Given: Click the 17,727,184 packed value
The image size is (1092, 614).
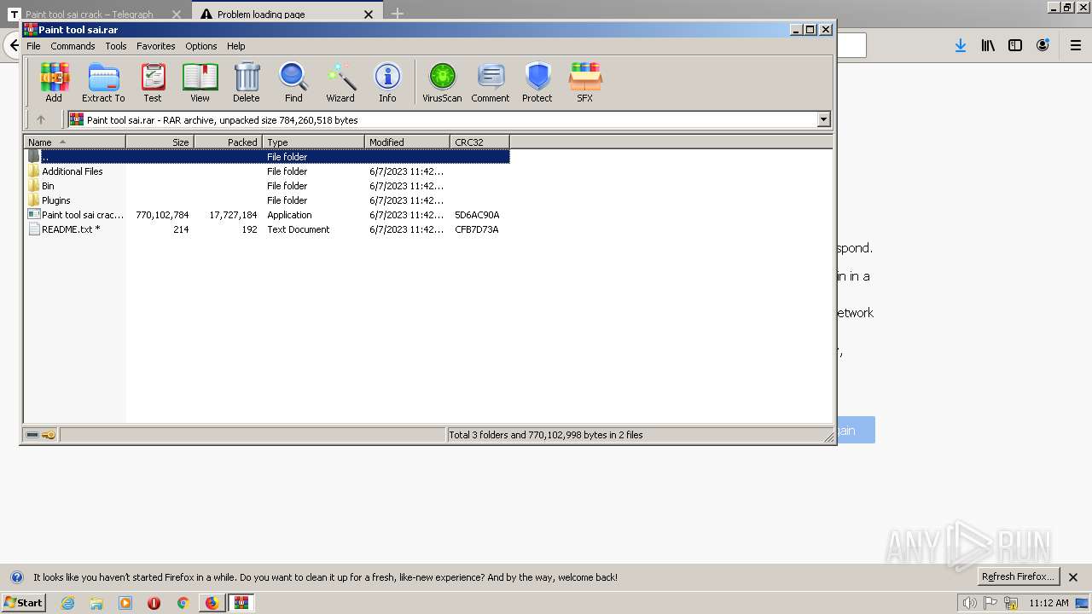Looking at the screenshot, I should 233,215.
